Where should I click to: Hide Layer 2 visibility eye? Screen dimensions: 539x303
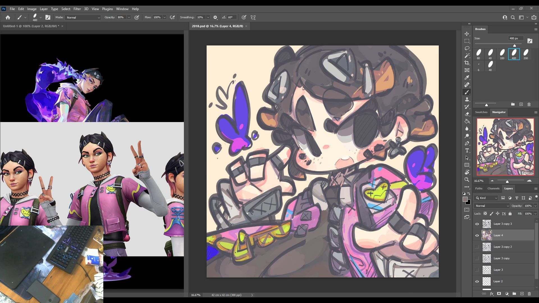pyautogui.click(x=477, y=281)
